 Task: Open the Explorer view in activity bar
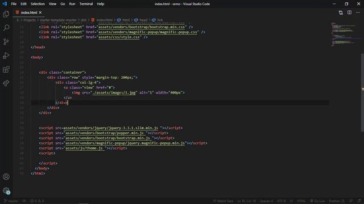(x=6, y=14)
